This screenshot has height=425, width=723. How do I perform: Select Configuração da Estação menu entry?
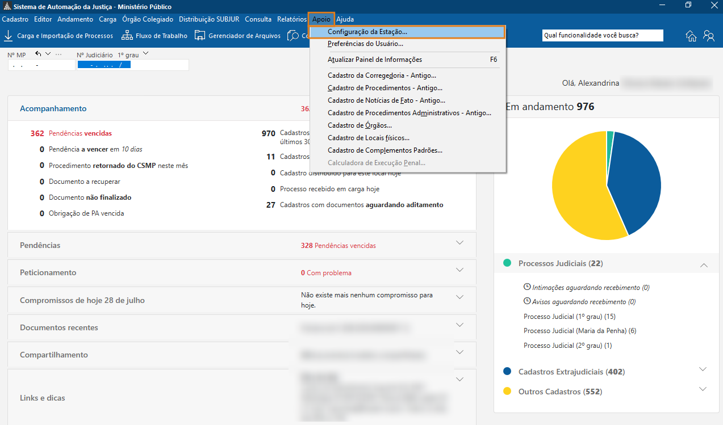click(408, 32)
